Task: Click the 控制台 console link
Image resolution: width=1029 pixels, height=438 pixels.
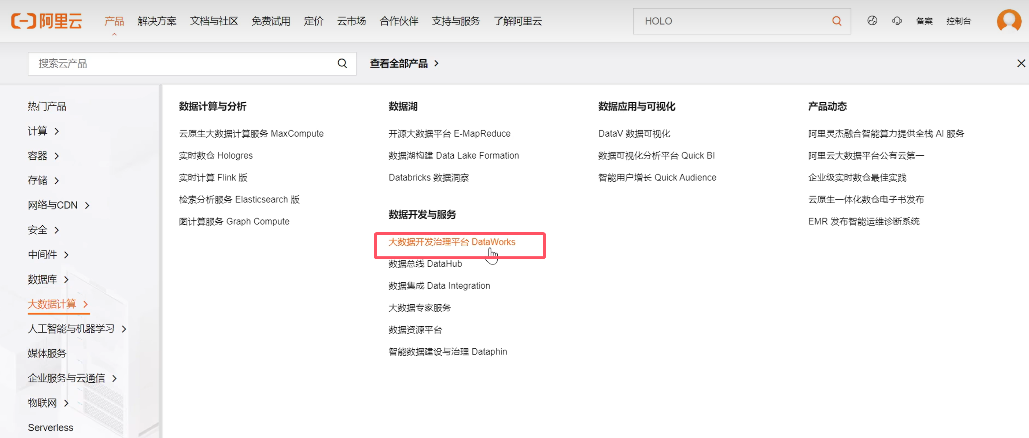Action: pyautogui.click(x=958, y=21)
